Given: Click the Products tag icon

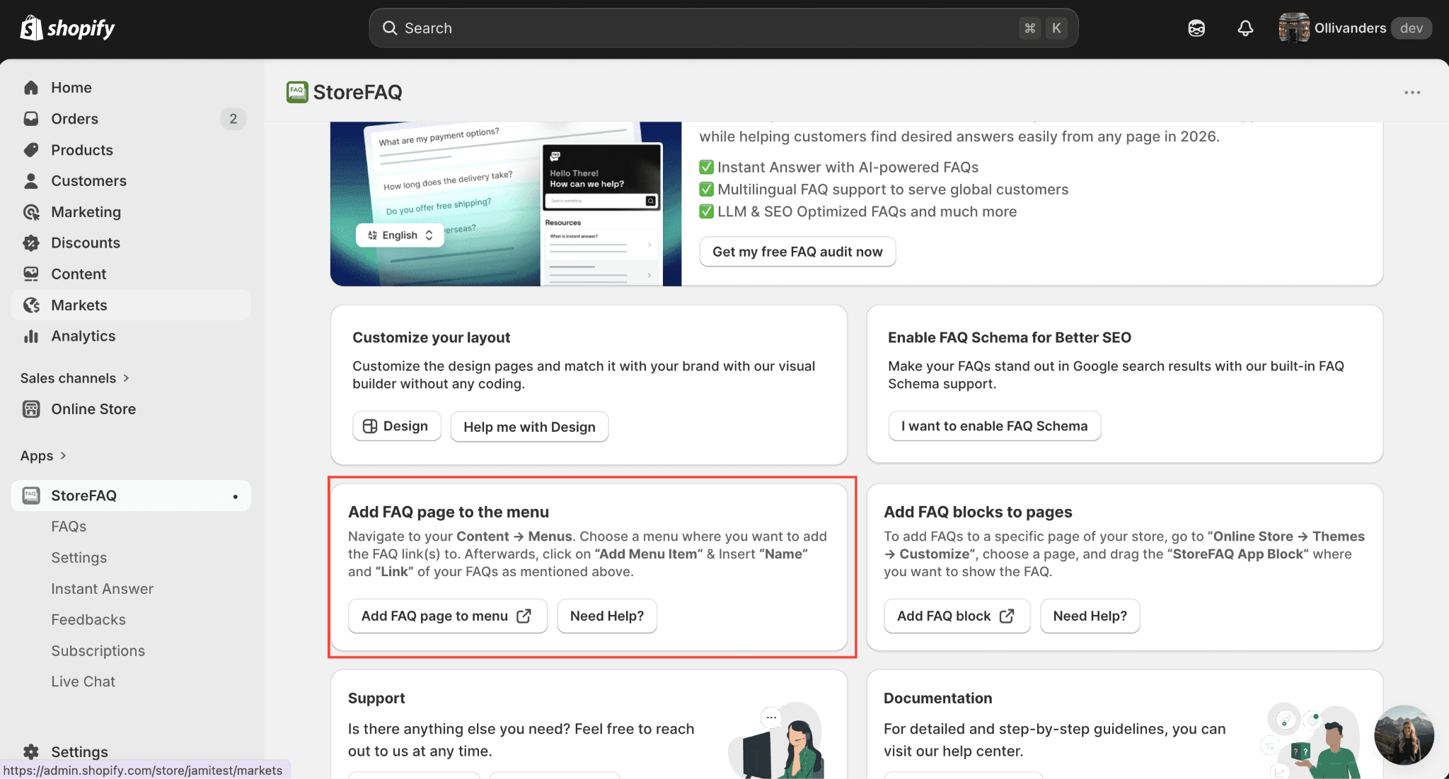Looking at the screenshot, I should (x=31, y=150).
